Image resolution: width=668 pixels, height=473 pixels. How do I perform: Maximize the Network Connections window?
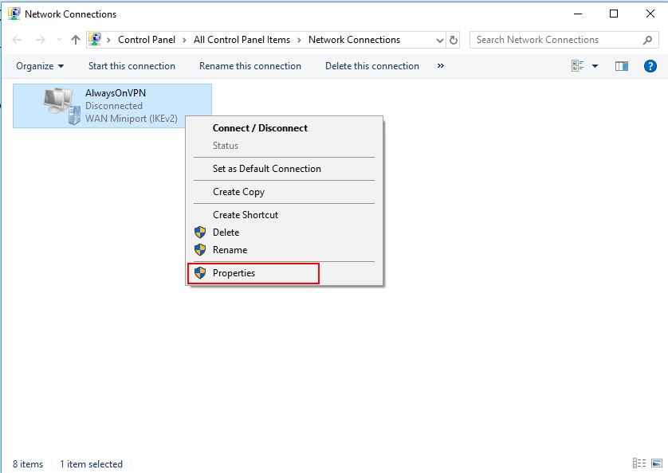click(614, 14)
